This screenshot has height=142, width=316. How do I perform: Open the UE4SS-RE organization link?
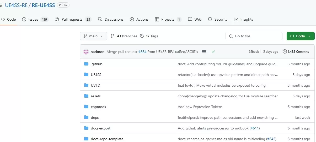click(x=16, y=5)
